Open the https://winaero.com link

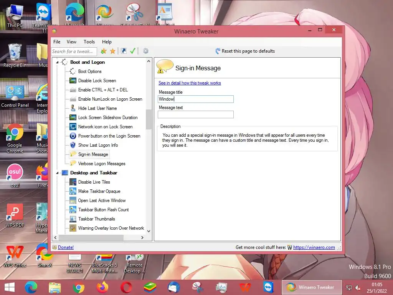coord(314,247)
